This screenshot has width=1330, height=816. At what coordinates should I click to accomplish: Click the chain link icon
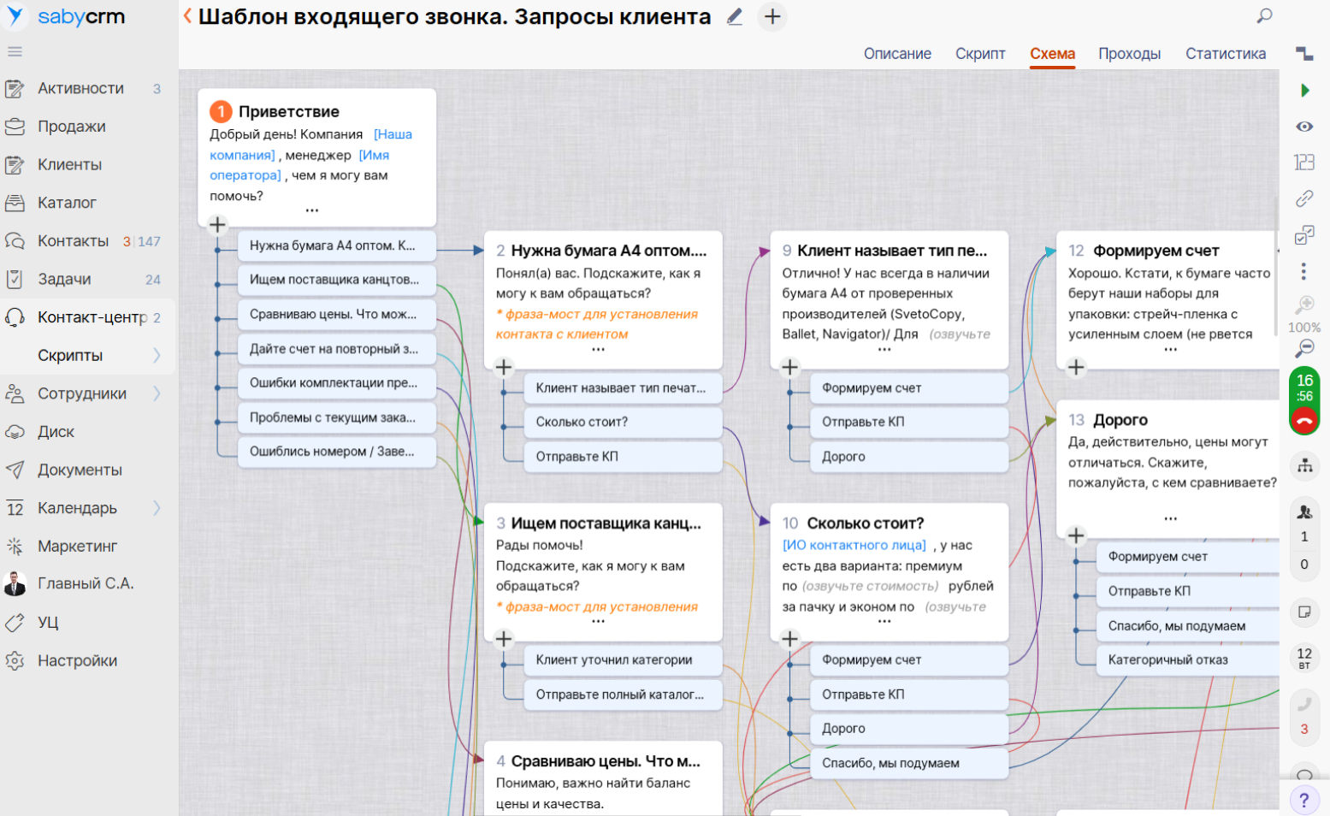pos(1304,199)
